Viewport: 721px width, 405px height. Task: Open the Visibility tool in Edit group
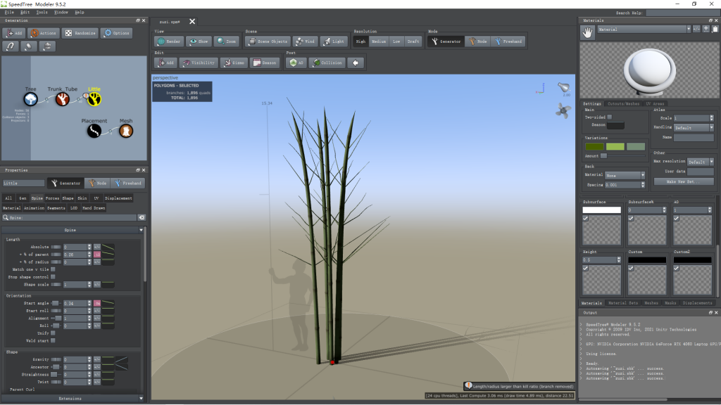198,63
